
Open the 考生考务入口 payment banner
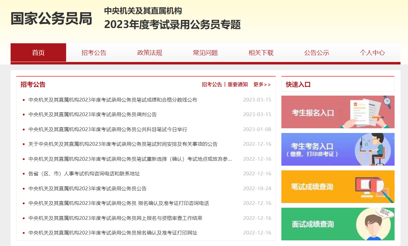tap(338, 149)
